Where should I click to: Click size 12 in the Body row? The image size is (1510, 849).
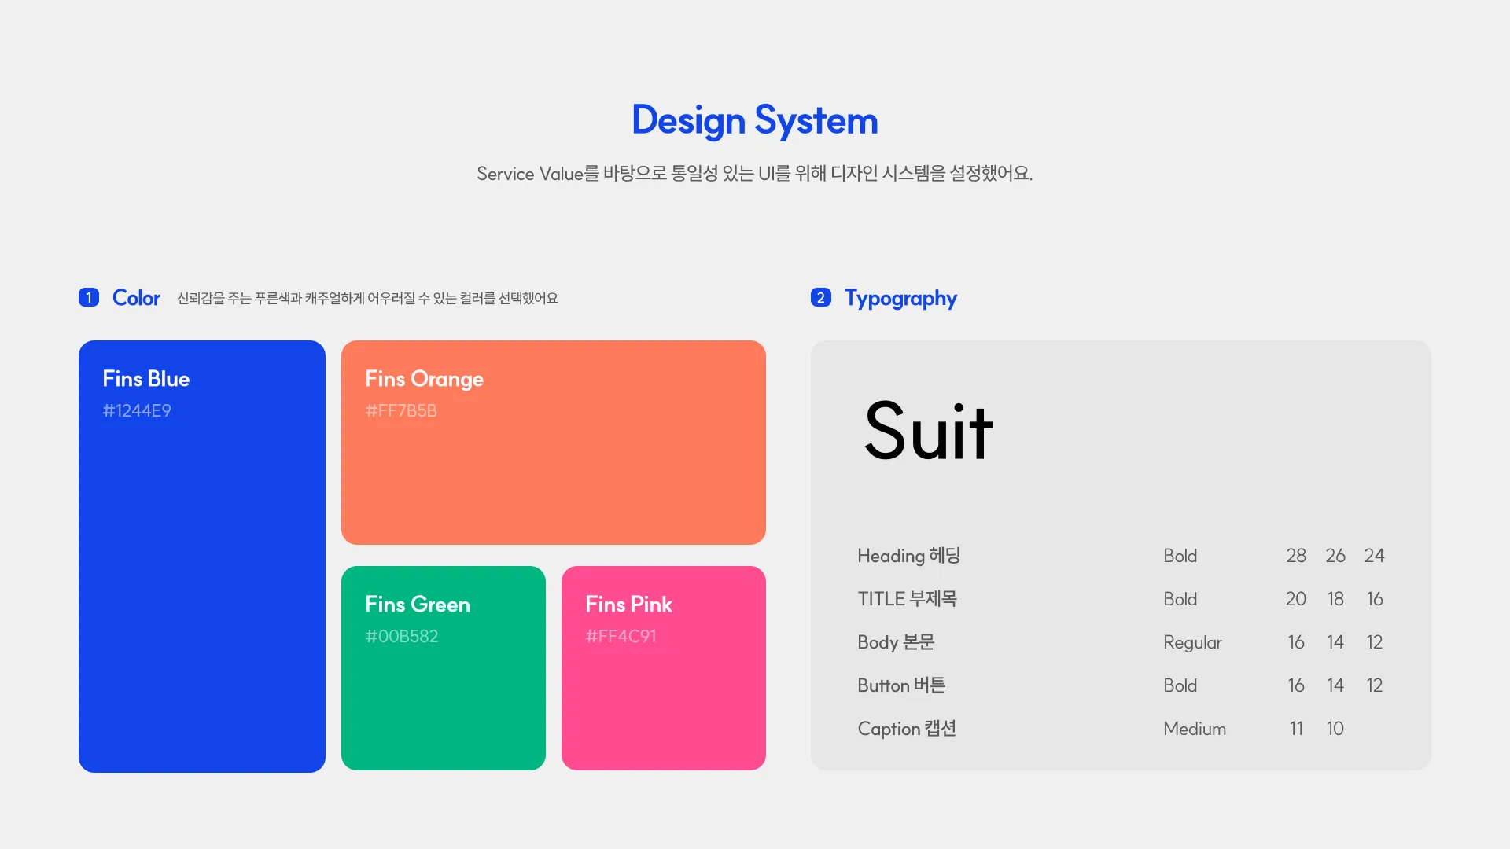coord(1375,642)
